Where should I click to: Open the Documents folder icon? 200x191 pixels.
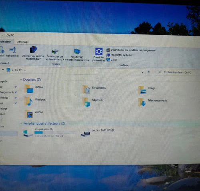click(86, 90)
